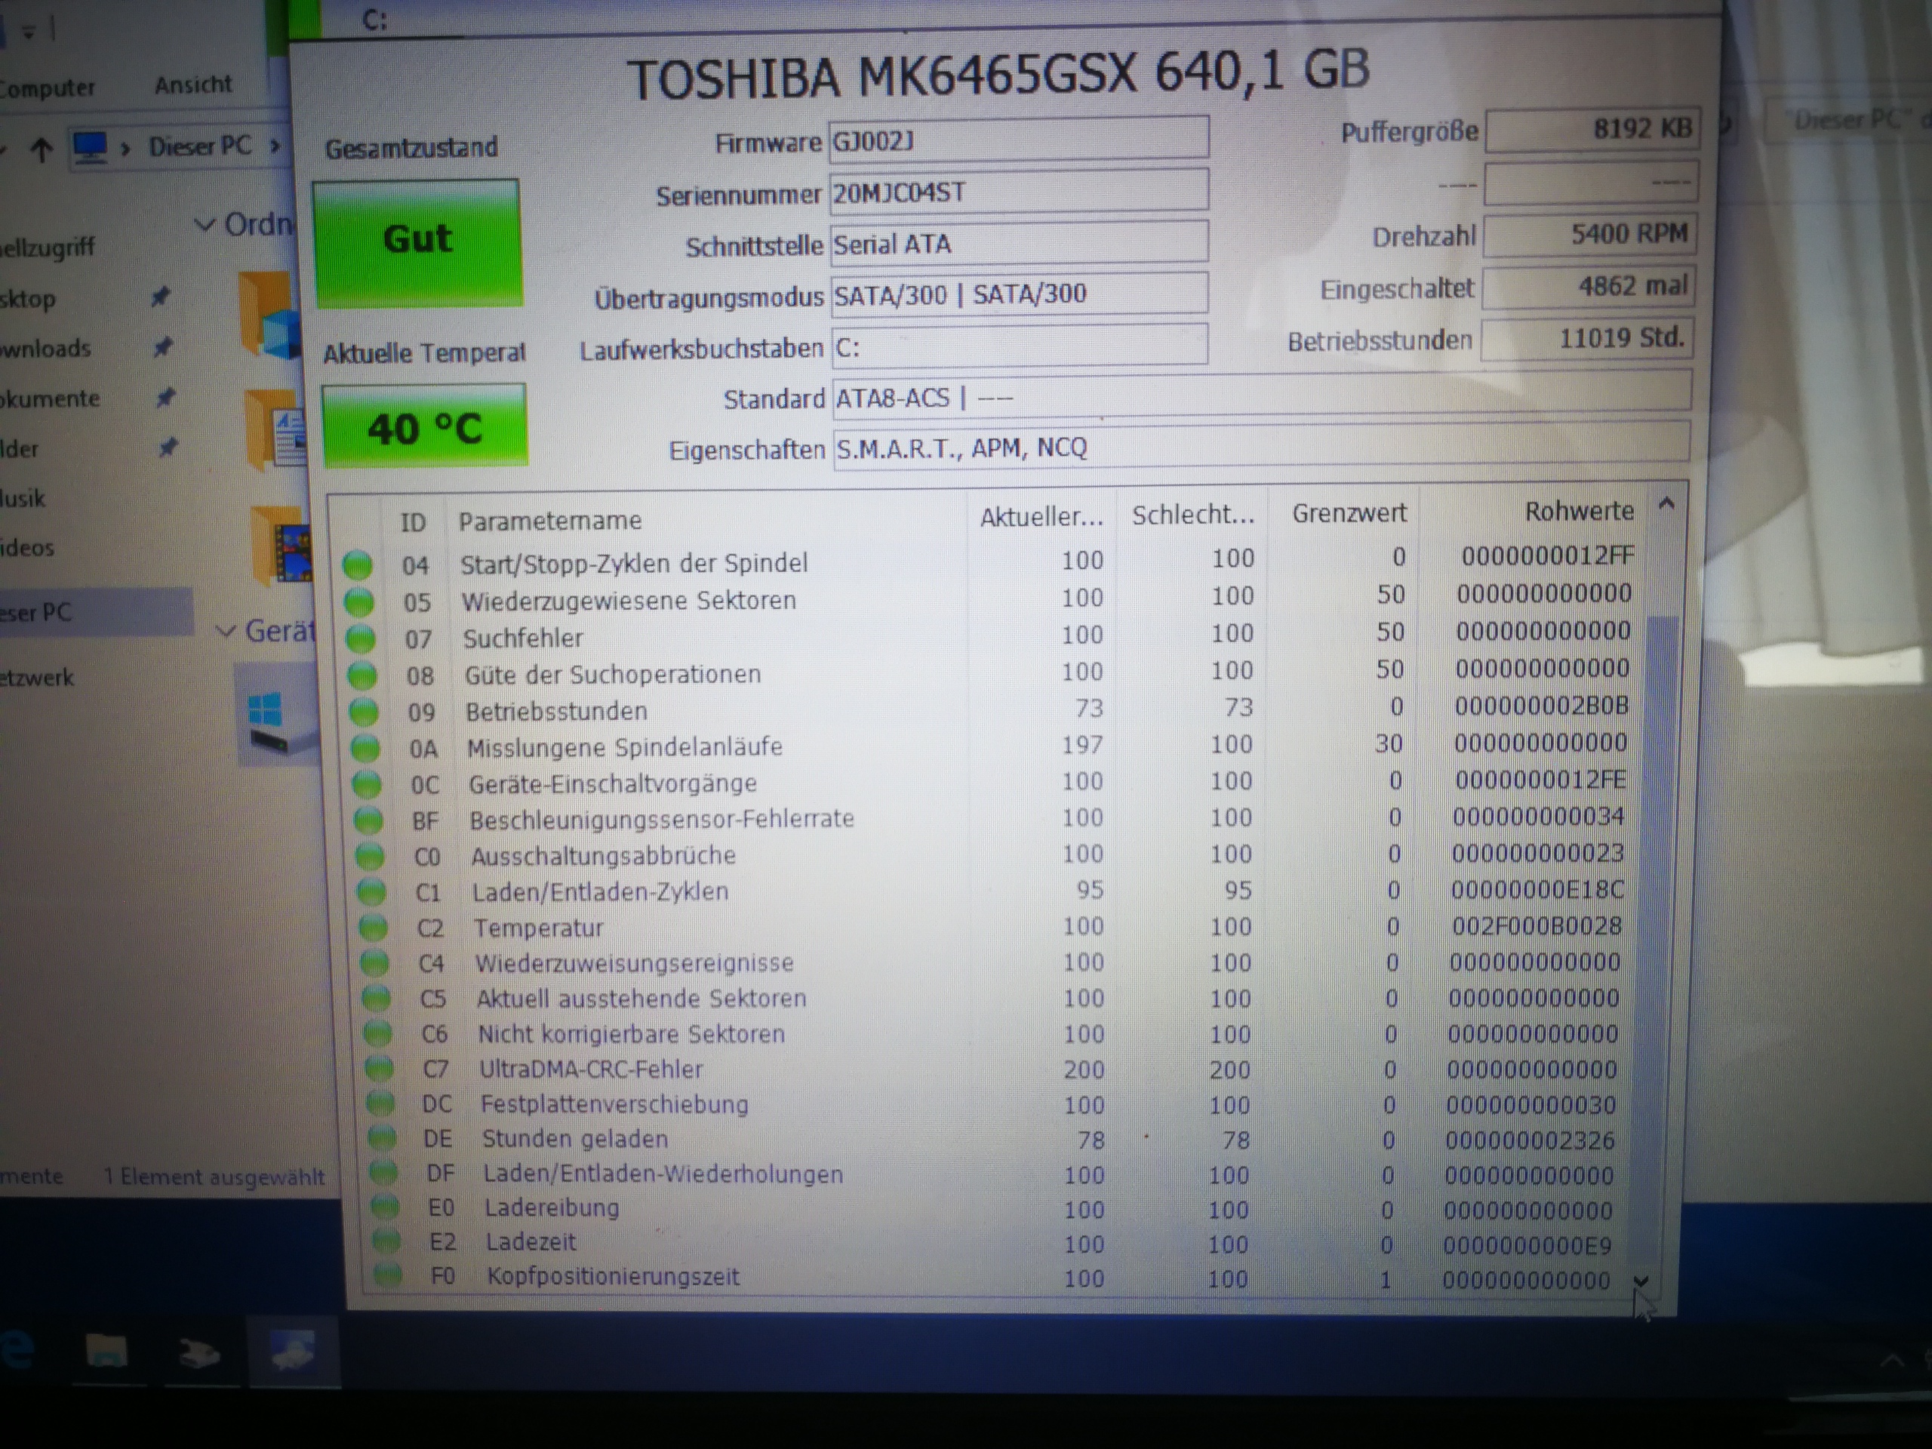1932x1449 pixels.
Task: Click status dot for UltraDMA-CRC-Fehler row
Action: coord(379,1069)
